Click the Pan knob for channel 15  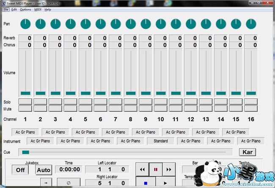[236, 24]
